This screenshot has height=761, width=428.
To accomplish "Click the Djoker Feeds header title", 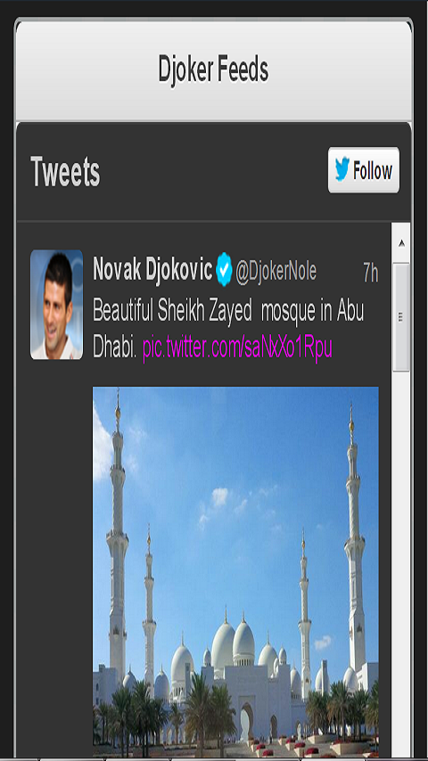I will click(x=213, y=70).
